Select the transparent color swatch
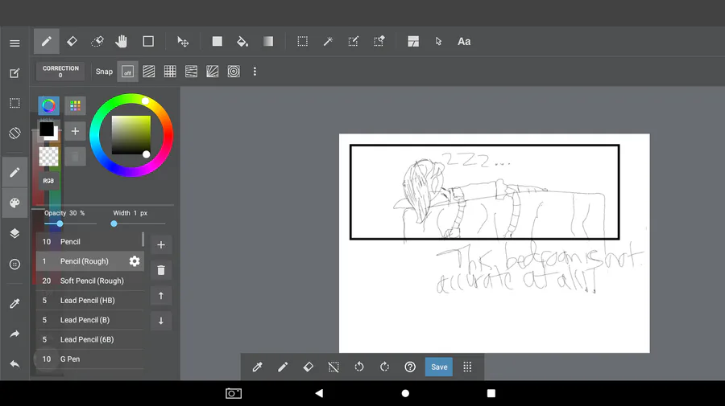The image size is (725, 406). click(48, 157)
